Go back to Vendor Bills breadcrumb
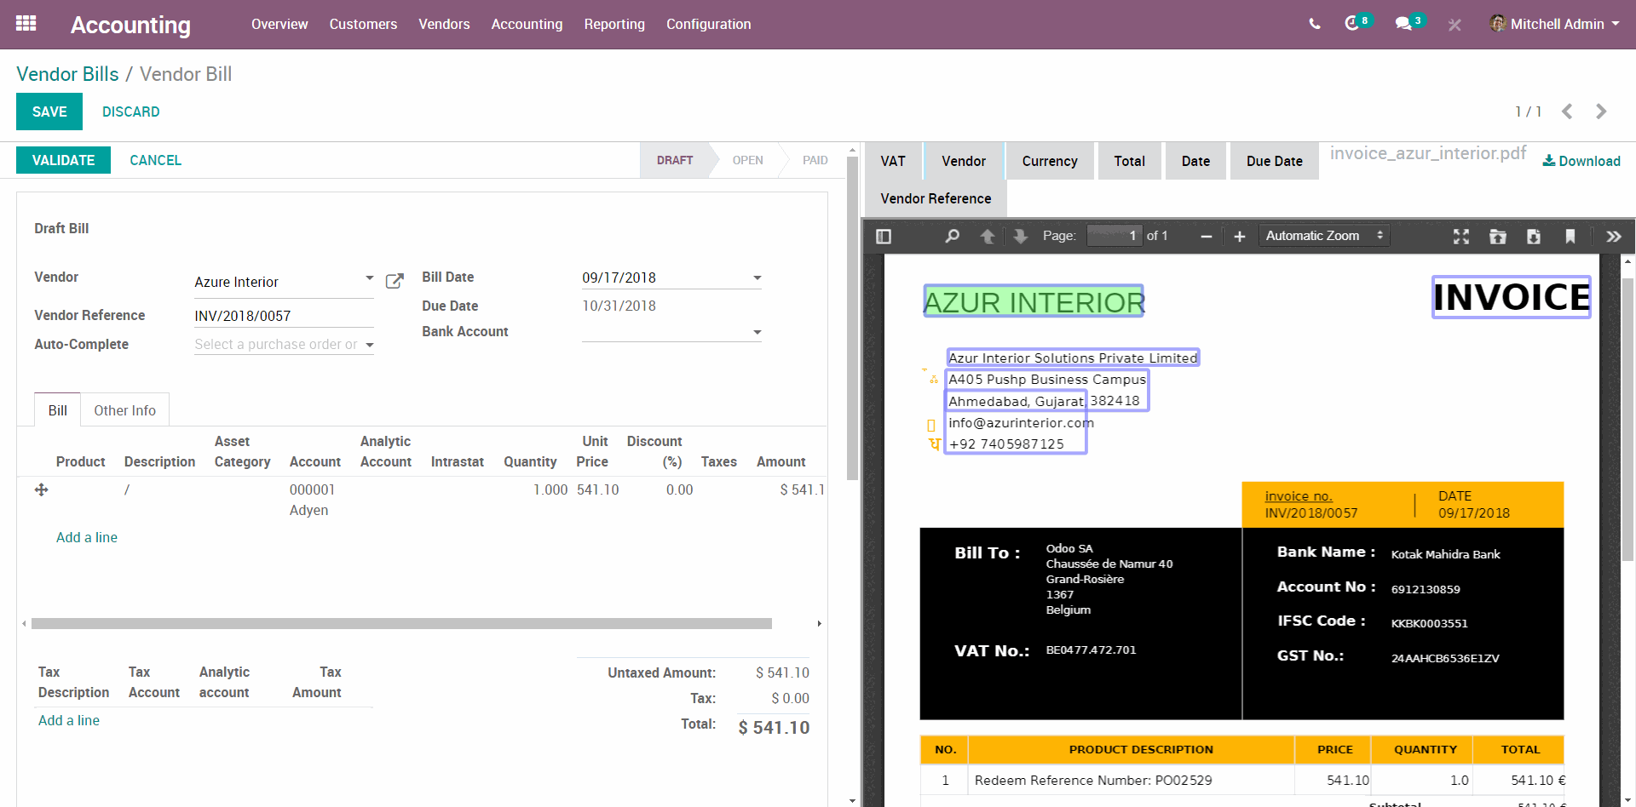This screenshot has height=807, width=1636. tap(67, 74)
